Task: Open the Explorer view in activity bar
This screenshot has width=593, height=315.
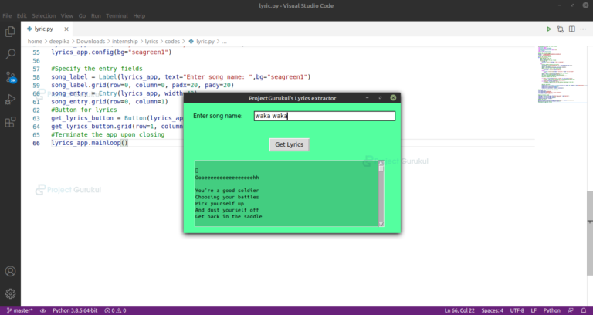Action: 10,32
